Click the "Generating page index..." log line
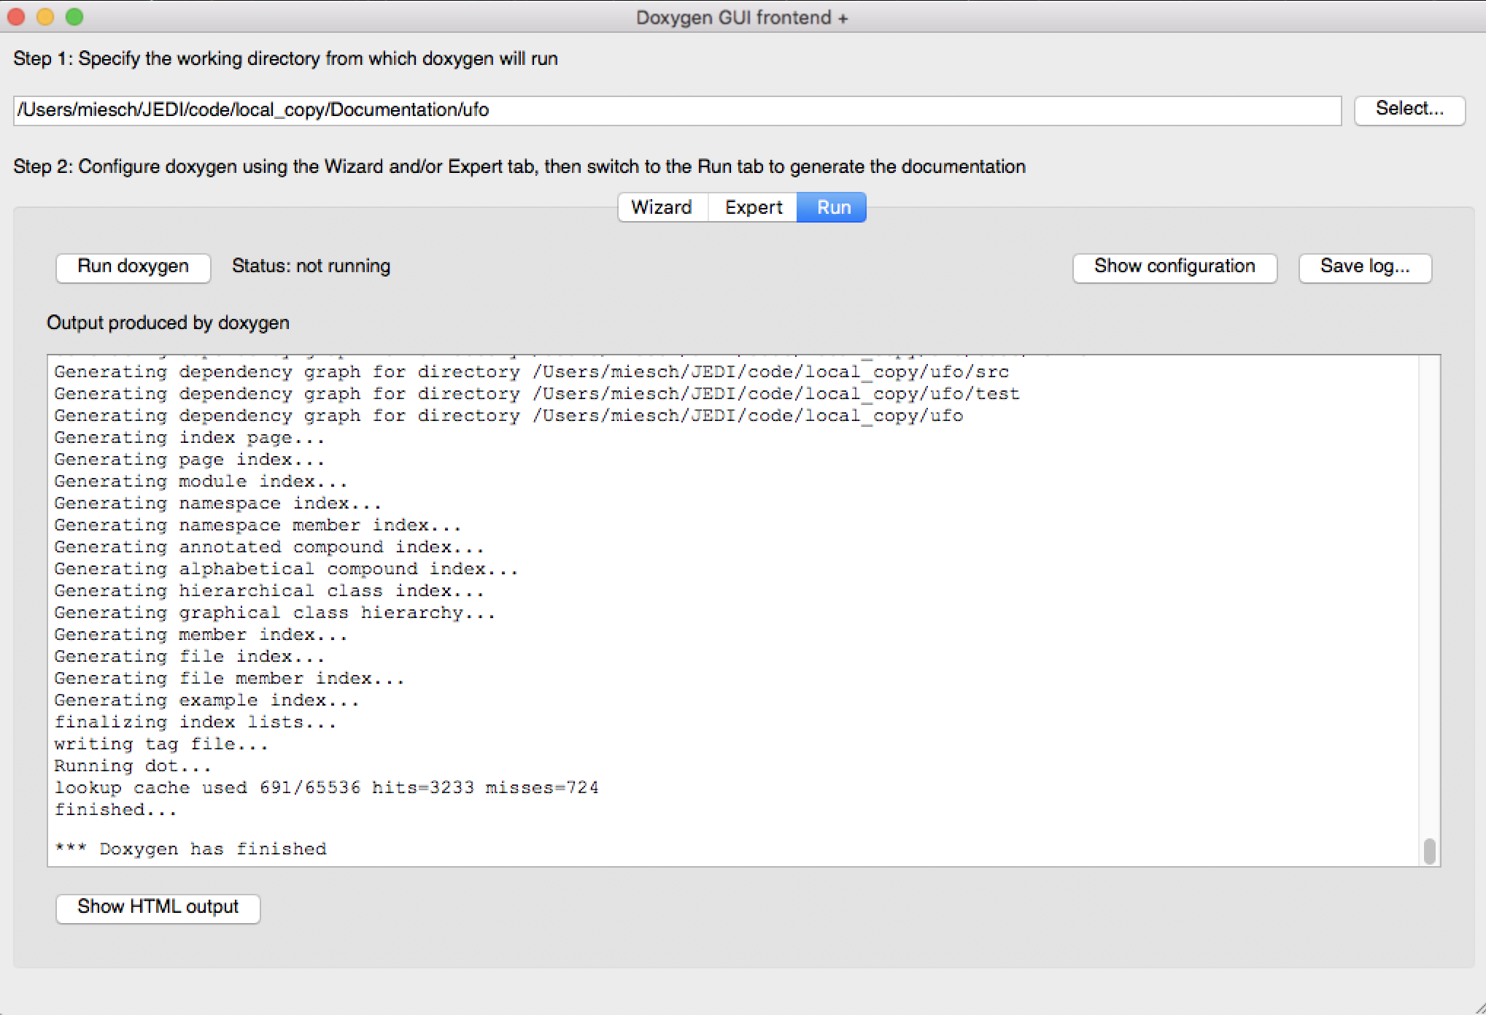The image size is (1486, 1015). (190, 460)
